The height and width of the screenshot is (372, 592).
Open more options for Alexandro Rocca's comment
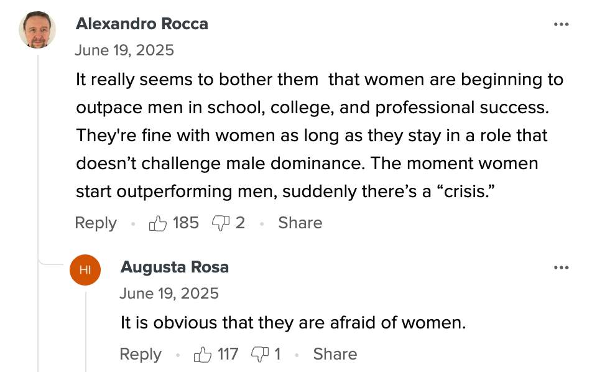(561, 24)
